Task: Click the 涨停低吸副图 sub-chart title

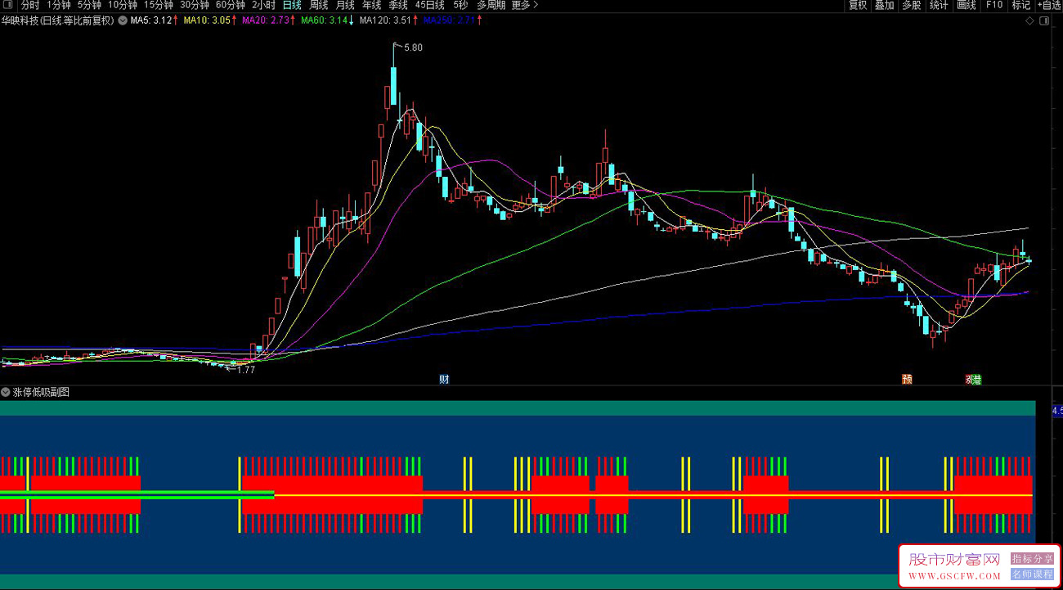Action: (41, 392)
